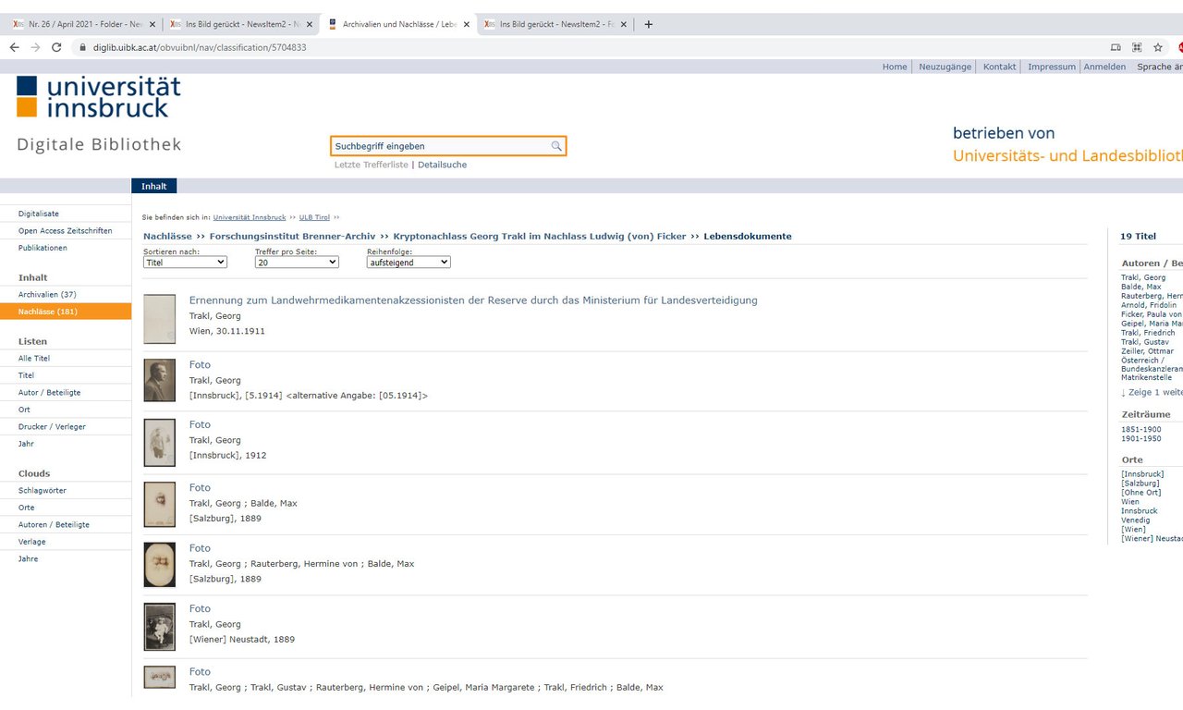Select the highlighted Nachlässe (181) item

pos(66,312)
